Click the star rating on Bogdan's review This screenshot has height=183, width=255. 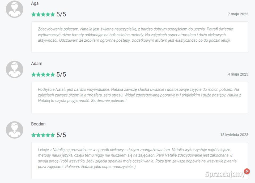click(x=43, y=135)
